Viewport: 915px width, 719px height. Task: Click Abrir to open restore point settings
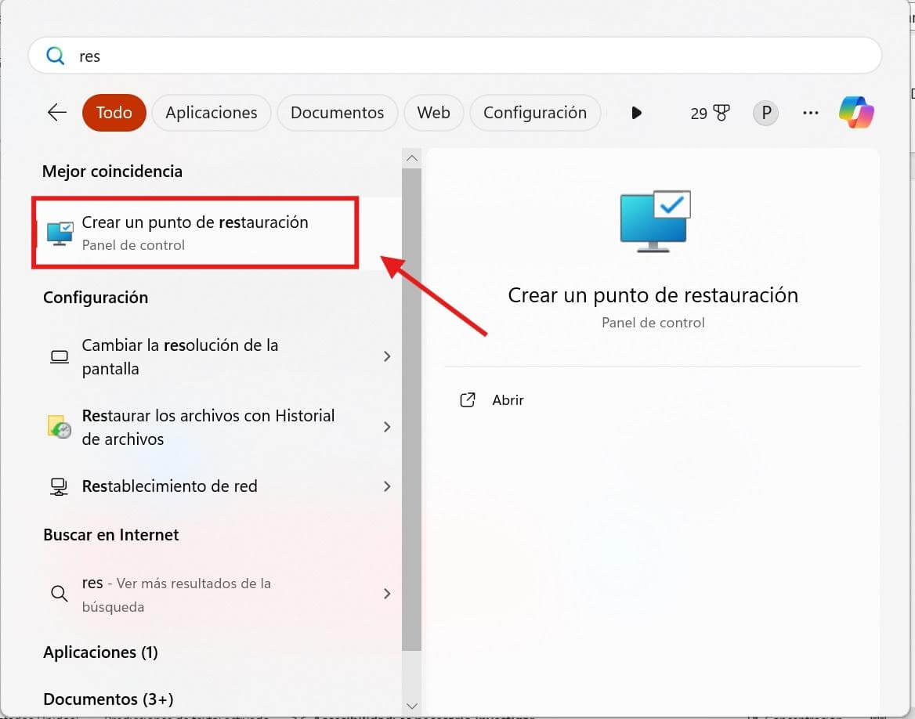(x=508, y=399)
